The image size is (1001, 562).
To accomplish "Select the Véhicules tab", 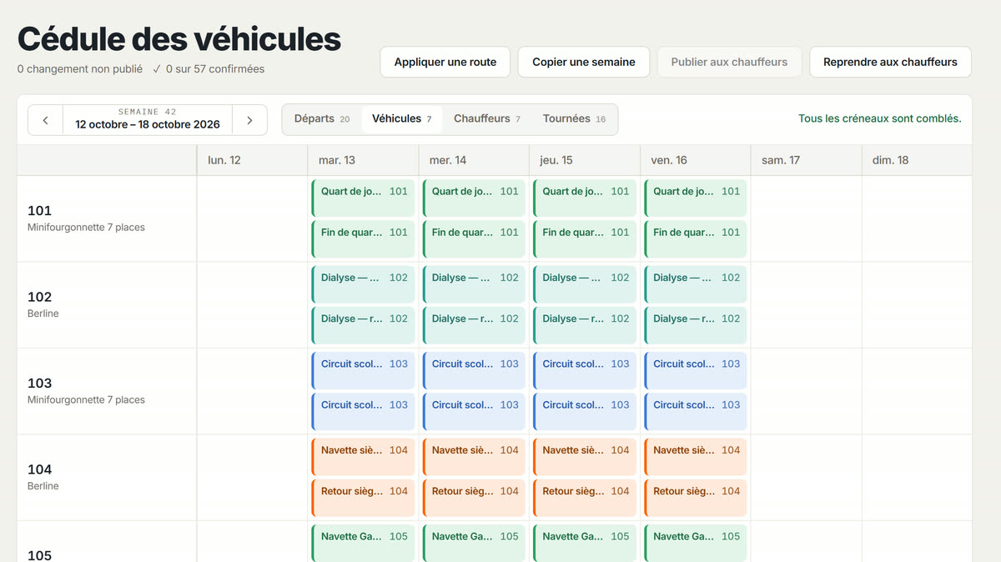I will point(401,119).
